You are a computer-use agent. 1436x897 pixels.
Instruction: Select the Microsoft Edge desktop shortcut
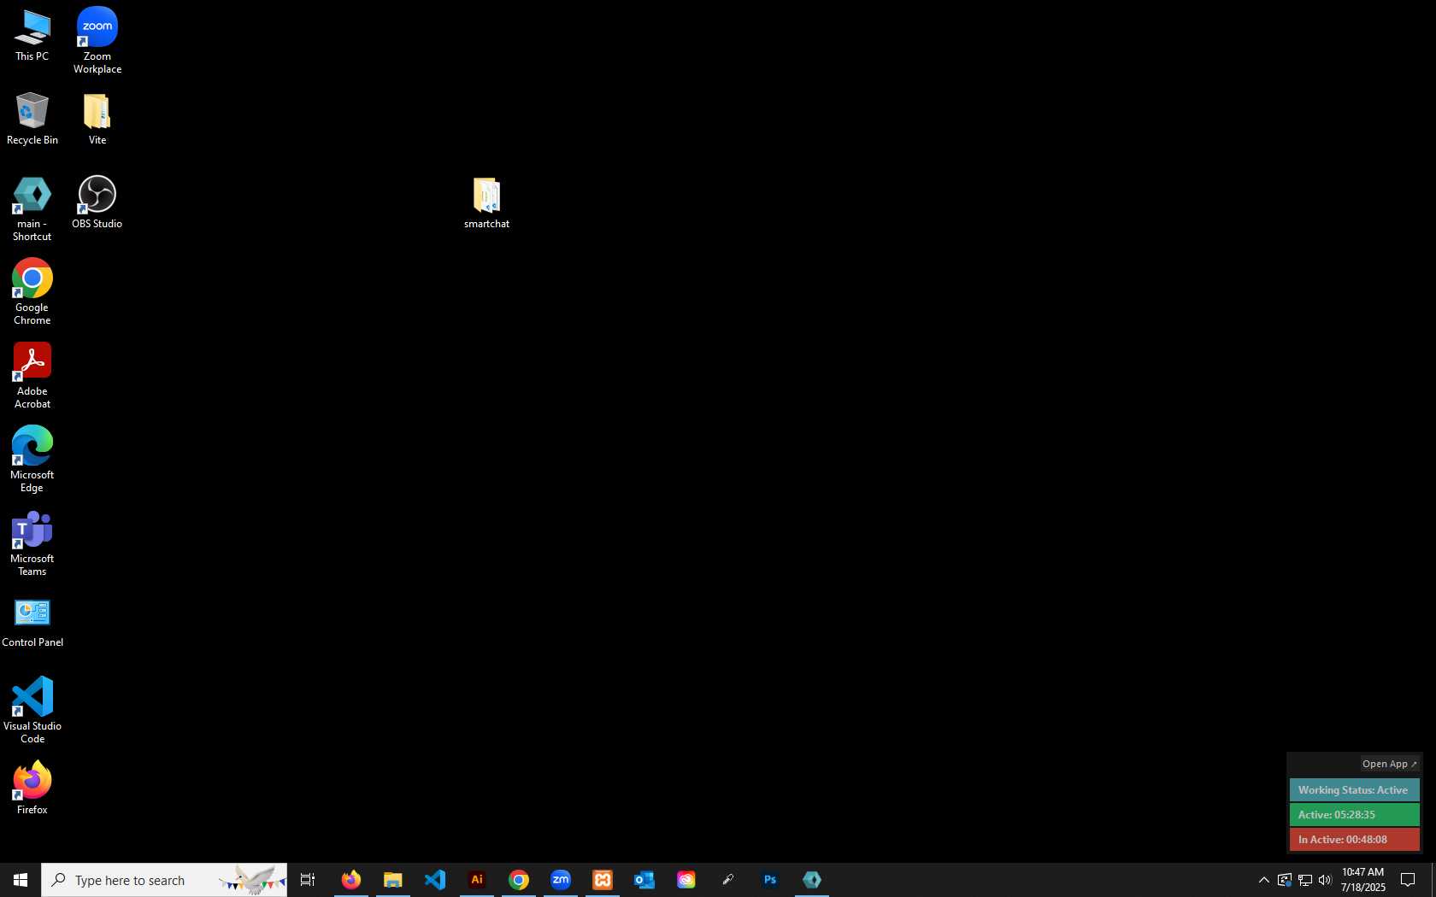32,460
